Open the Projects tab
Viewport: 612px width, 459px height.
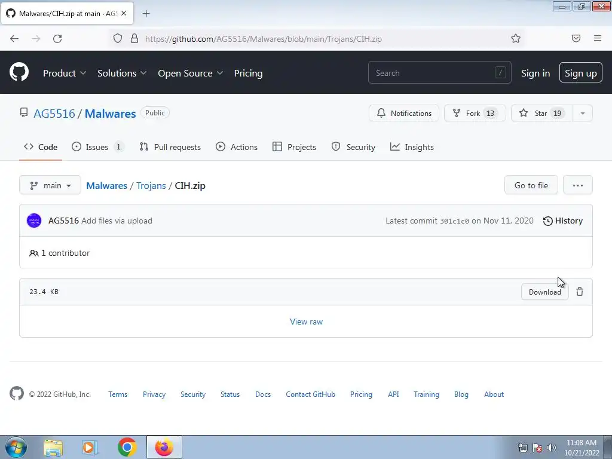click(x=294, y=147)
